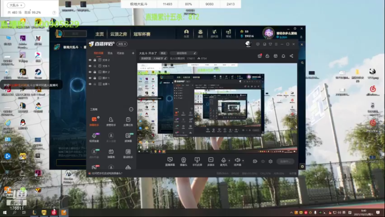
Task: Open the 房管助手 tool
Action: (x=111, y=122)
